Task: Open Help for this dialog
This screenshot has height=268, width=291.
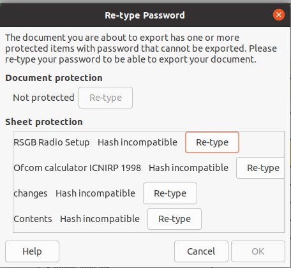Action: coord(32,251)
